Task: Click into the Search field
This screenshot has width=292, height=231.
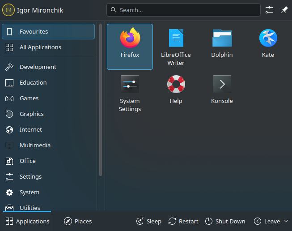Action: click(183, 10)
